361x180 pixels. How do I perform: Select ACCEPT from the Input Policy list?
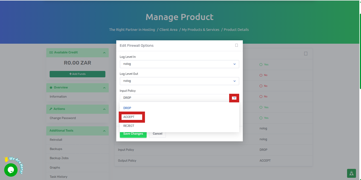click(x=129, y=117)
